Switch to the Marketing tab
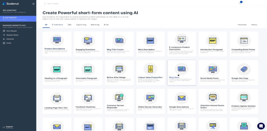267x131 pixels. click(x=95, y=25)
